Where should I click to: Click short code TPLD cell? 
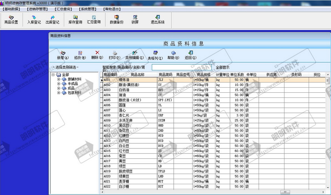(165, 171)
